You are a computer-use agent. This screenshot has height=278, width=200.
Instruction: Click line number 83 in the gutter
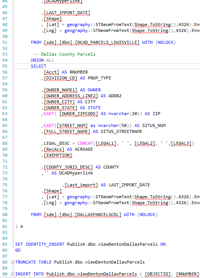[5, 232]
